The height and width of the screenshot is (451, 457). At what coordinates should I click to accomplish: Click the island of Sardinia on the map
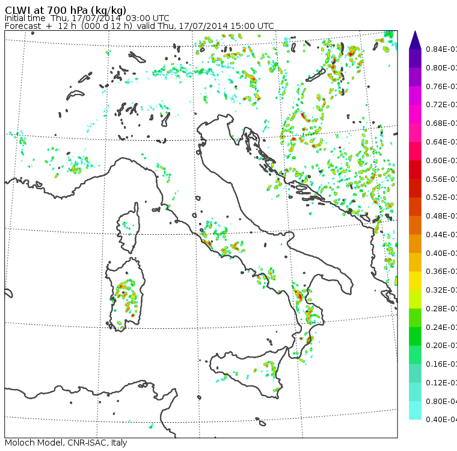coord(125,295)
